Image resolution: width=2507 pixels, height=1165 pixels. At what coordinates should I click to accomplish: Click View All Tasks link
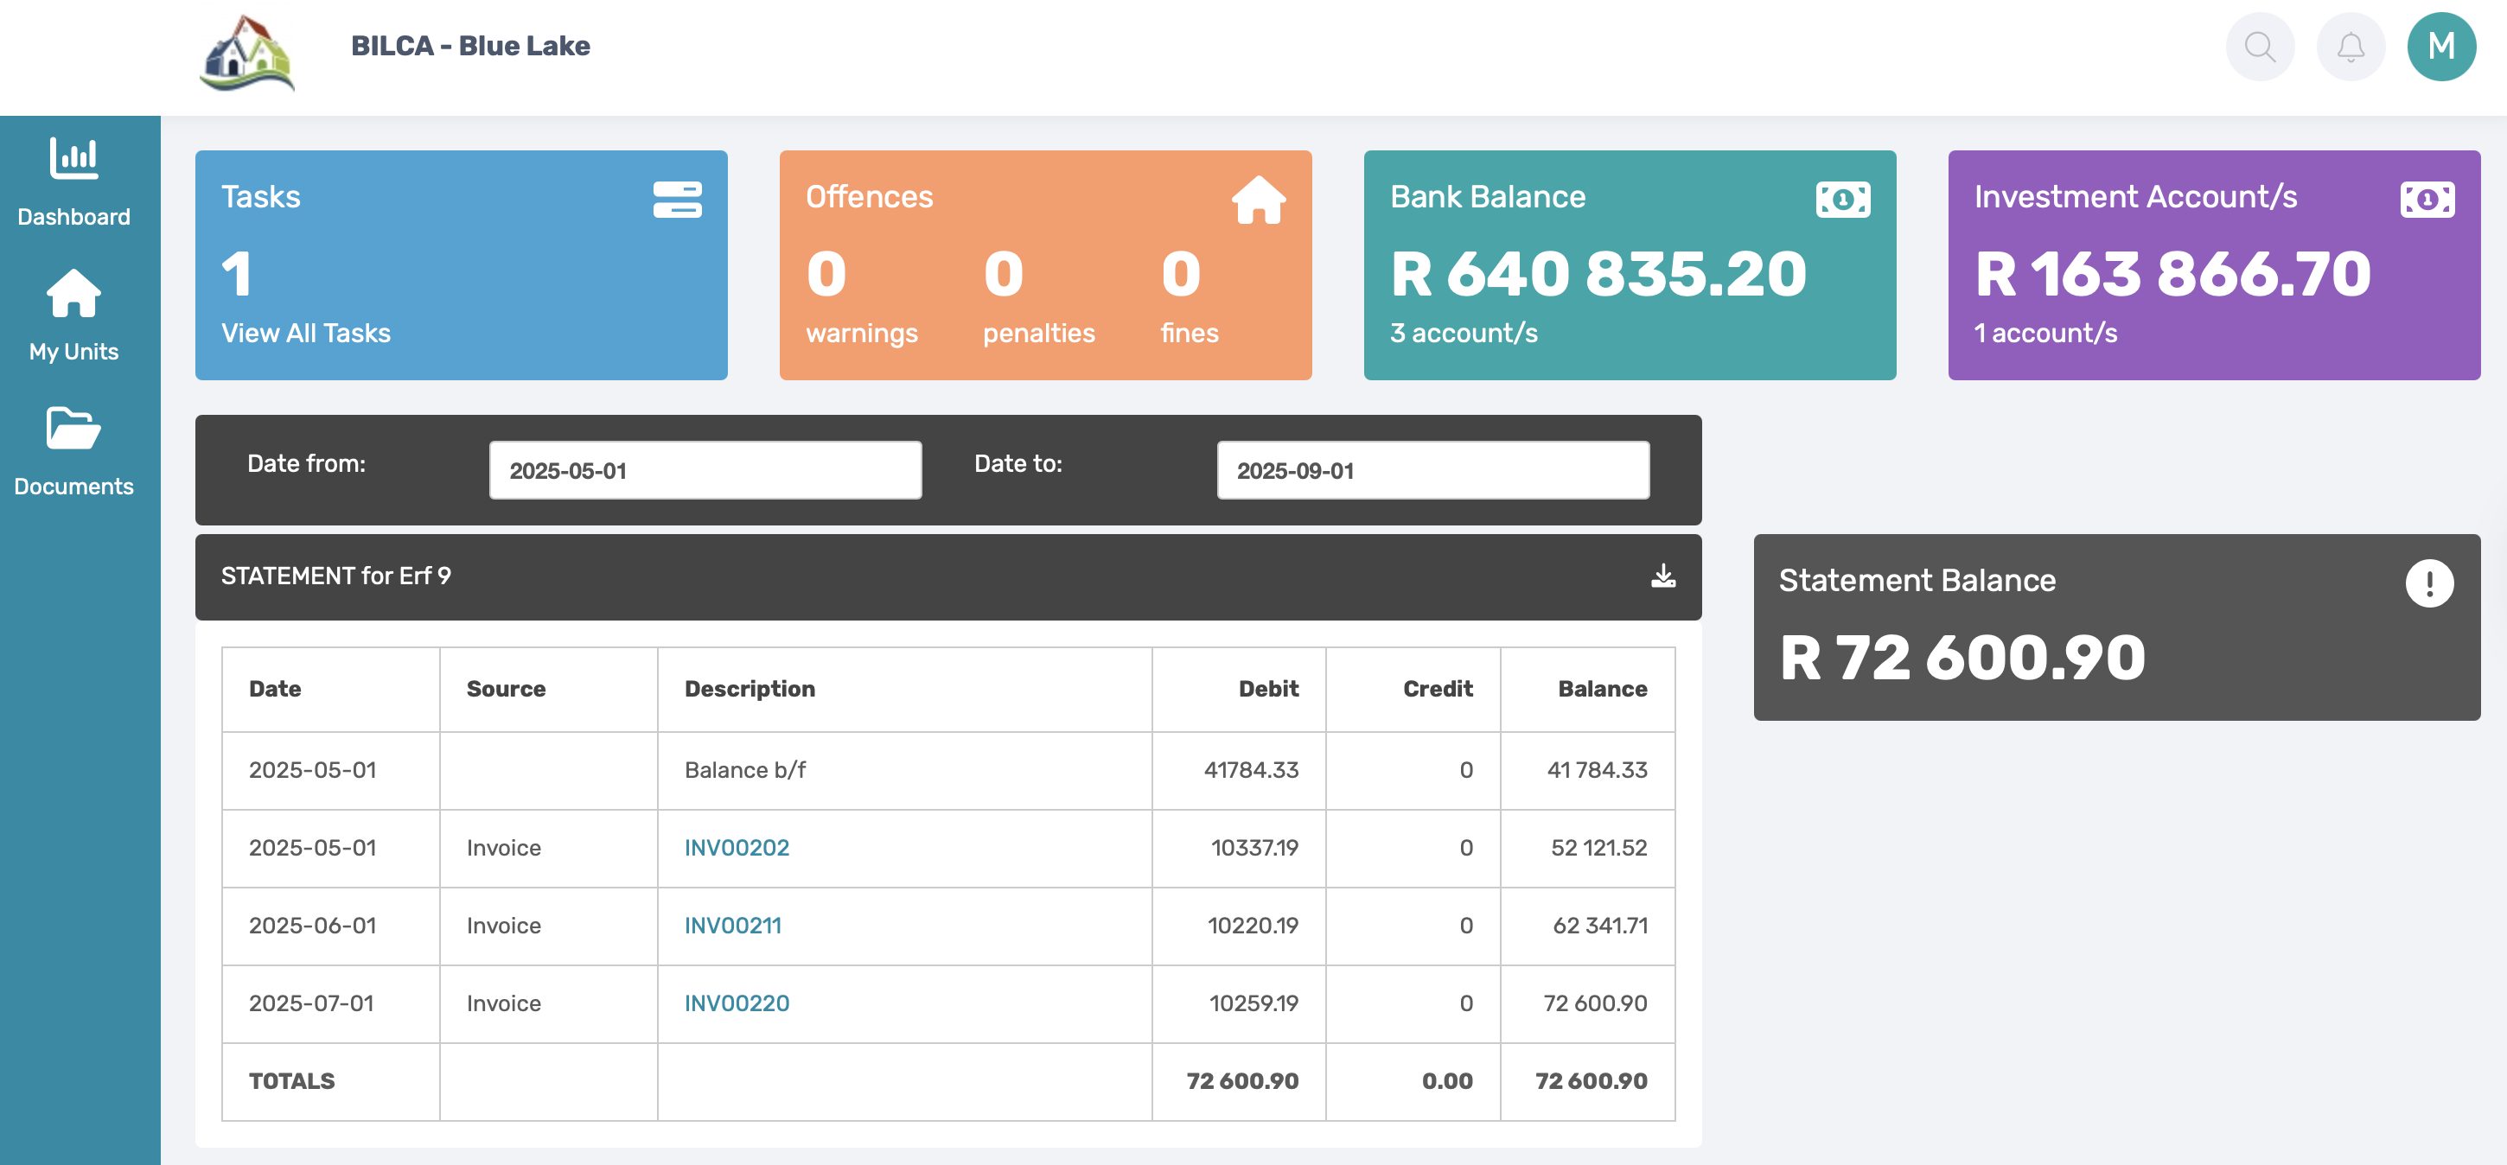pyautogui.click(x=305, y=333)
